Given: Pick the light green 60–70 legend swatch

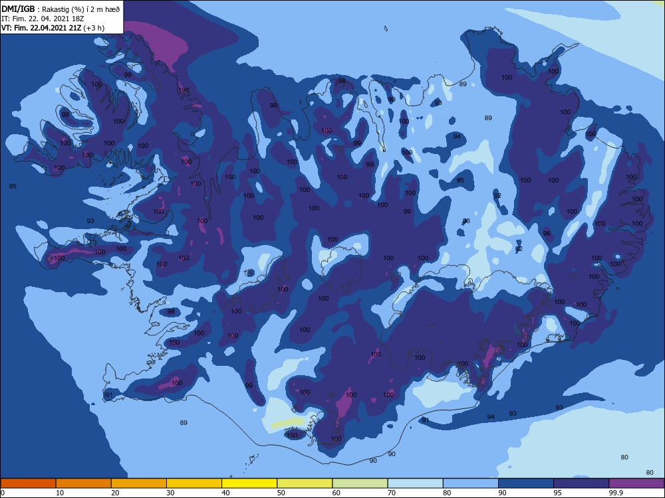Looking at the screenshot, I should point(360,483).
